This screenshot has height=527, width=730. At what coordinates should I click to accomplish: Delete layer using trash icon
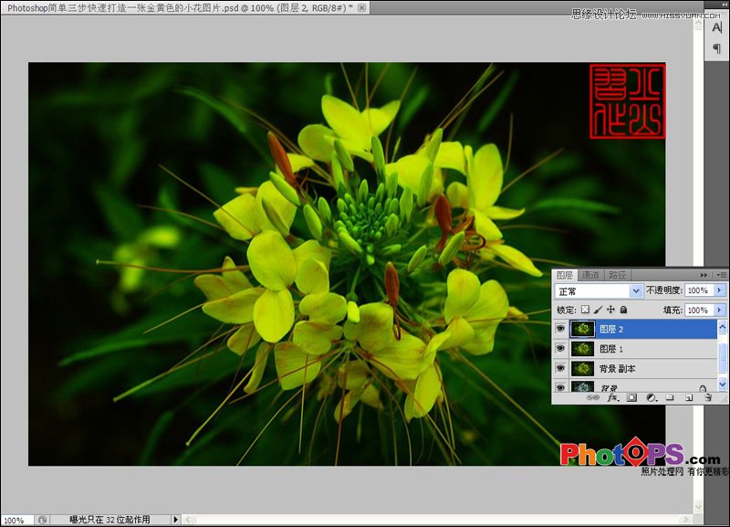tap(706, 398)
